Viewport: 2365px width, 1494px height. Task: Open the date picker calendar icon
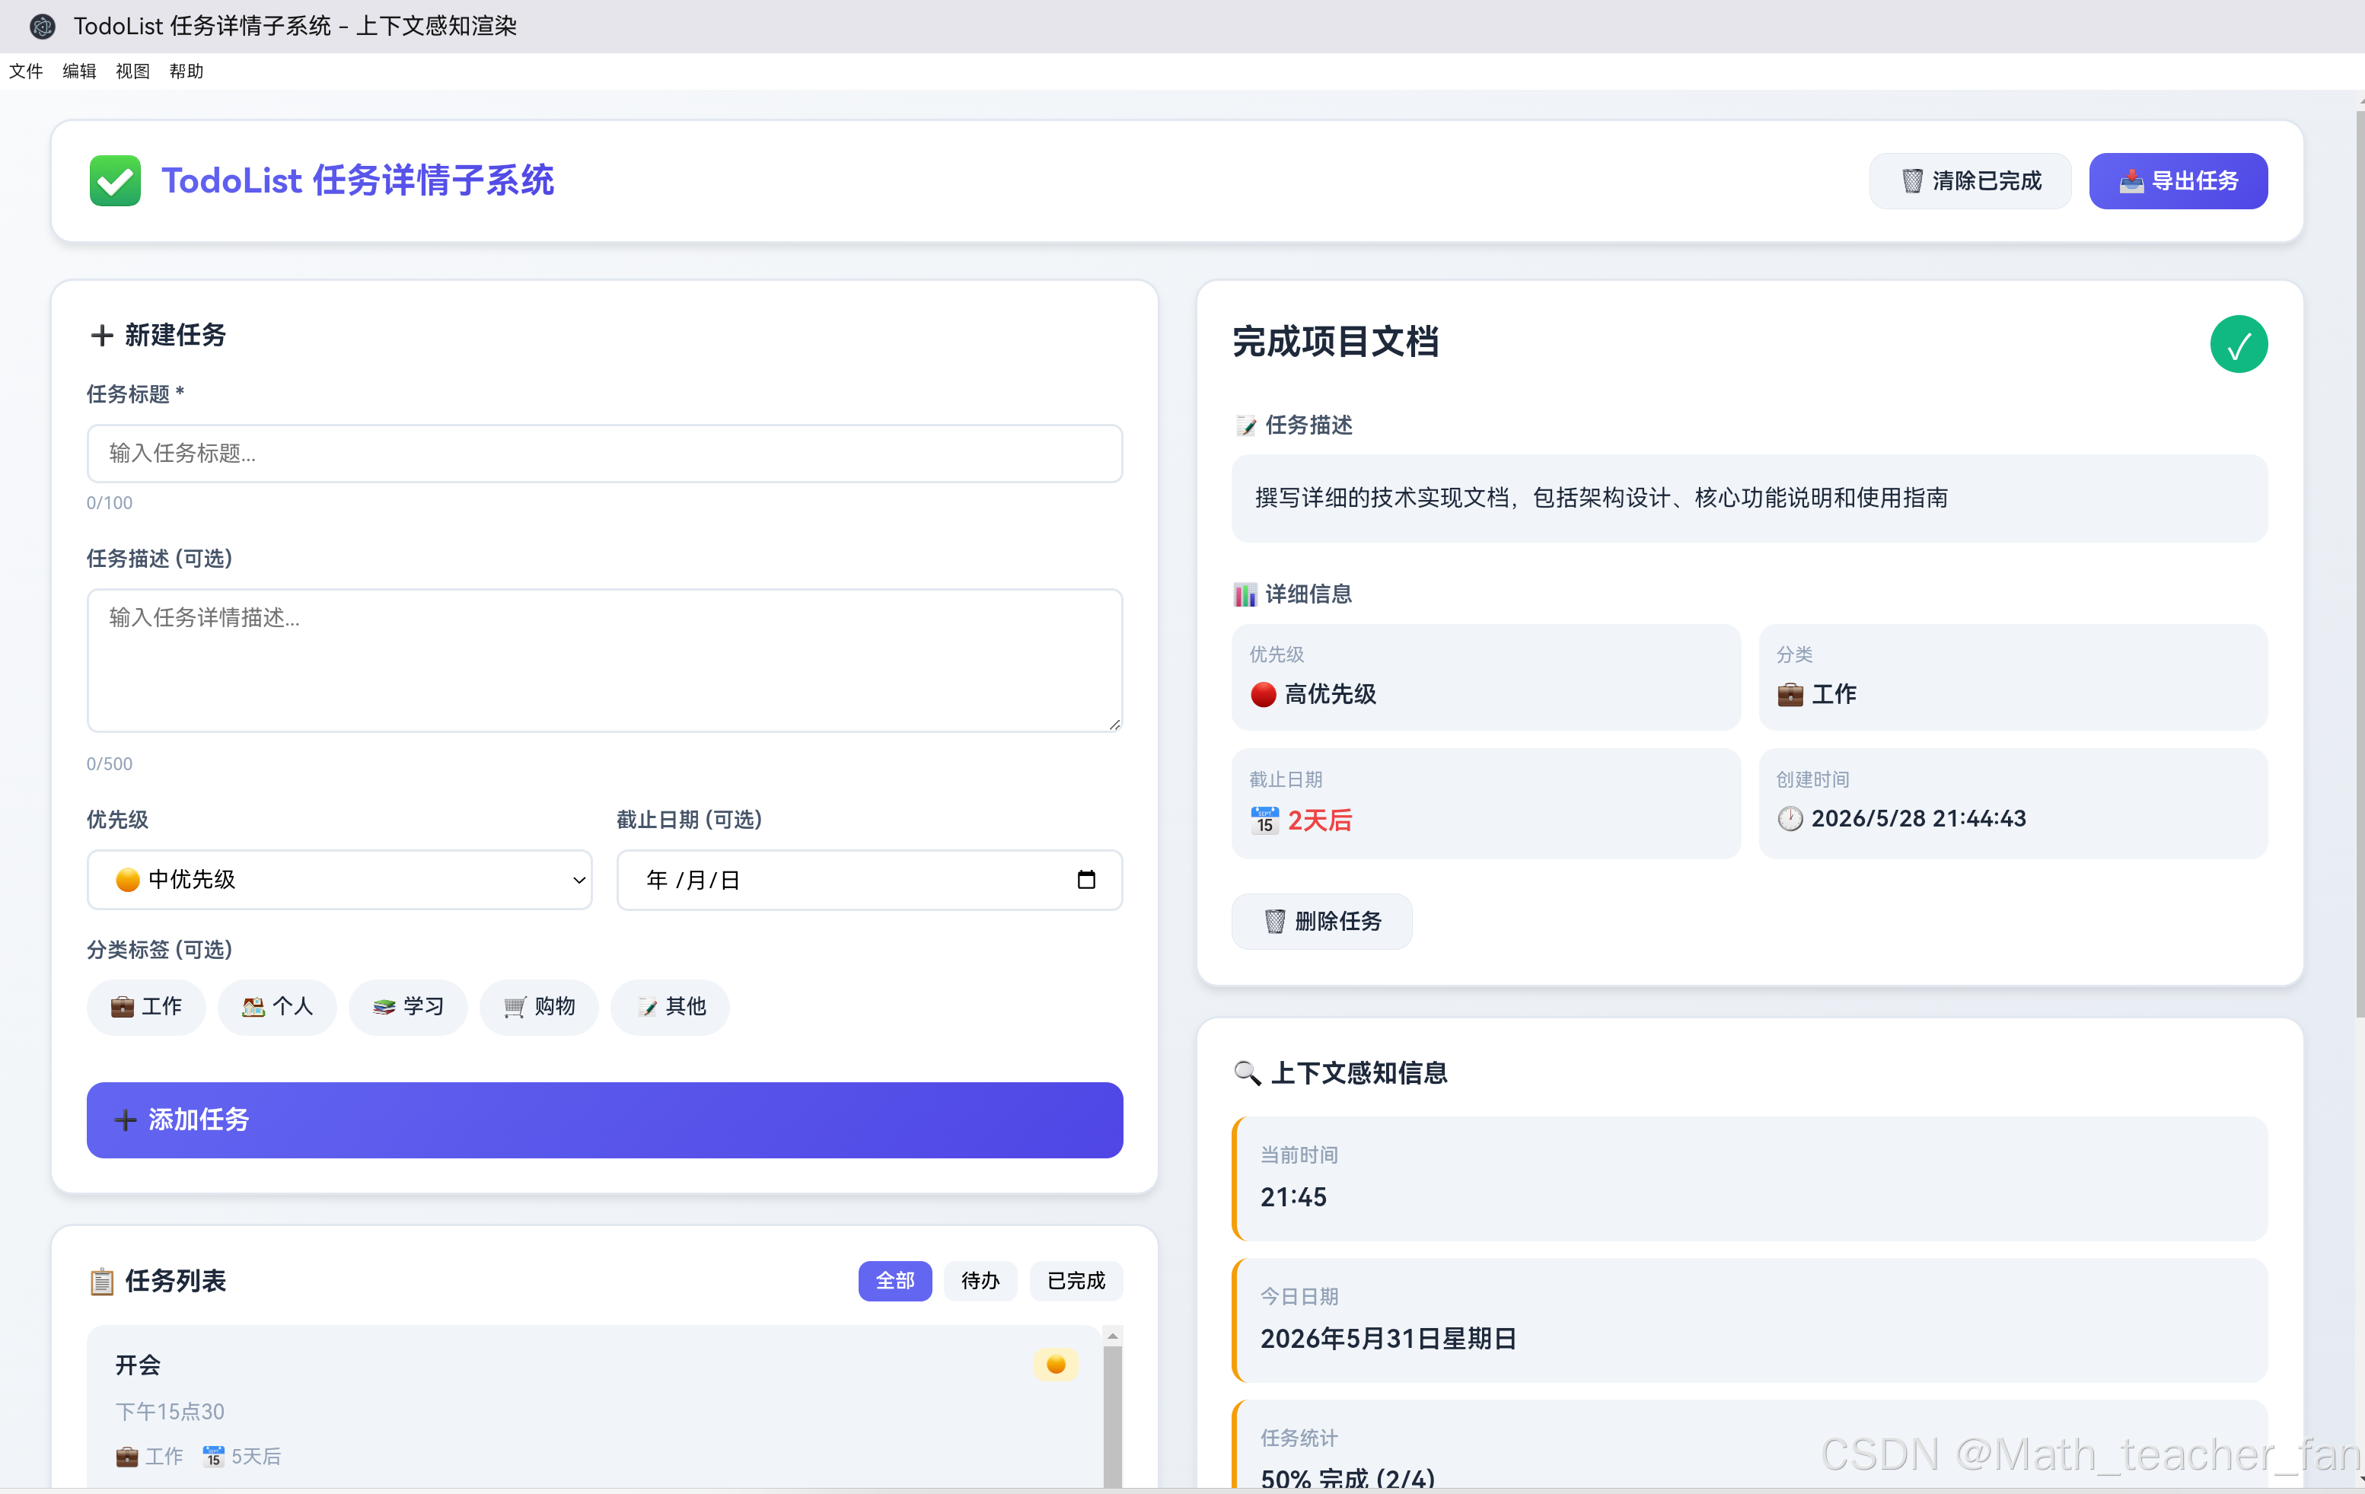pyautogui.click(x=1085, y=879)
